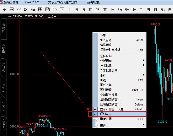Click the trend chart box icon
This screenshot has height=136, width=173.
tap(62, 10)
